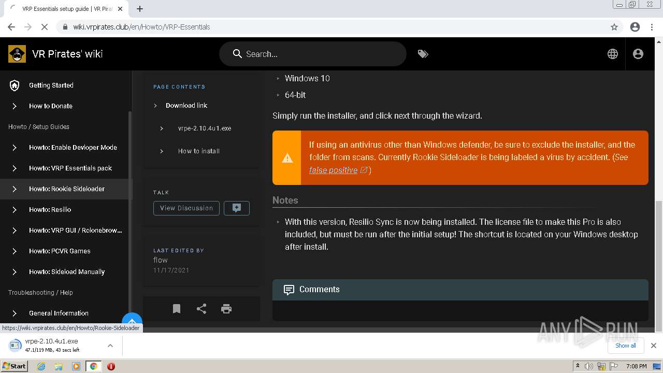
Task: Expand How to install contents chevron
Action: click(162, 151)
